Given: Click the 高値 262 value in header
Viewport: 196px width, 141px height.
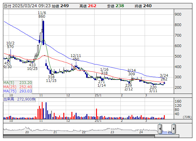Looking at the screenshot, I should click(x=92, y=6).
